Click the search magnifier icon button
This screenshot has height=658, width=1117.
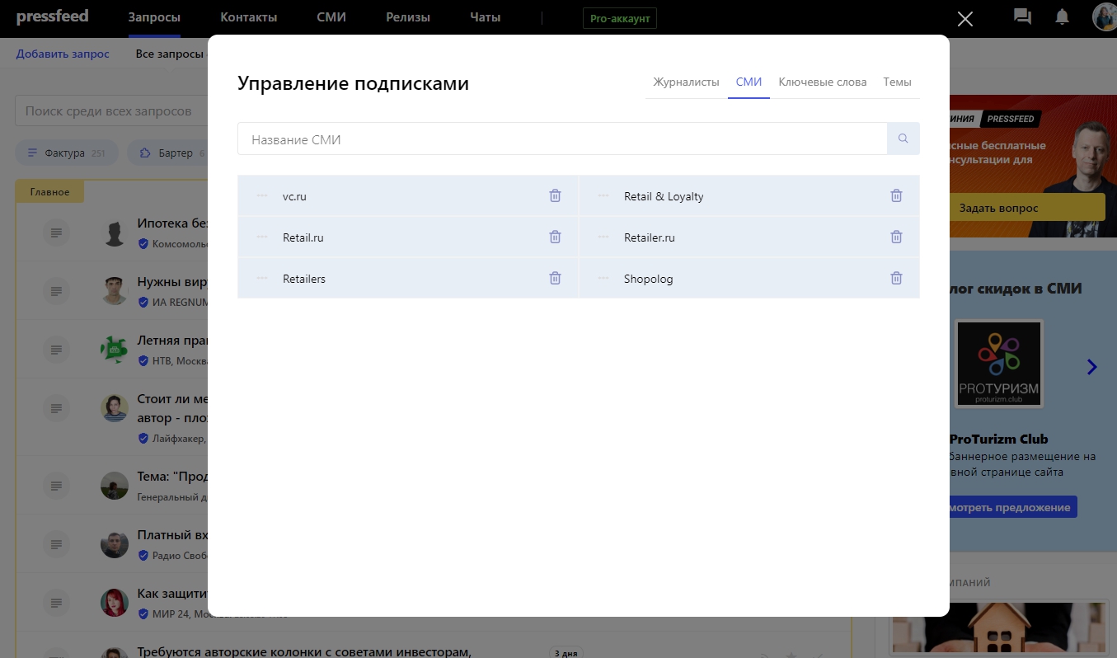pyautogui.click(x=903, y=139)
